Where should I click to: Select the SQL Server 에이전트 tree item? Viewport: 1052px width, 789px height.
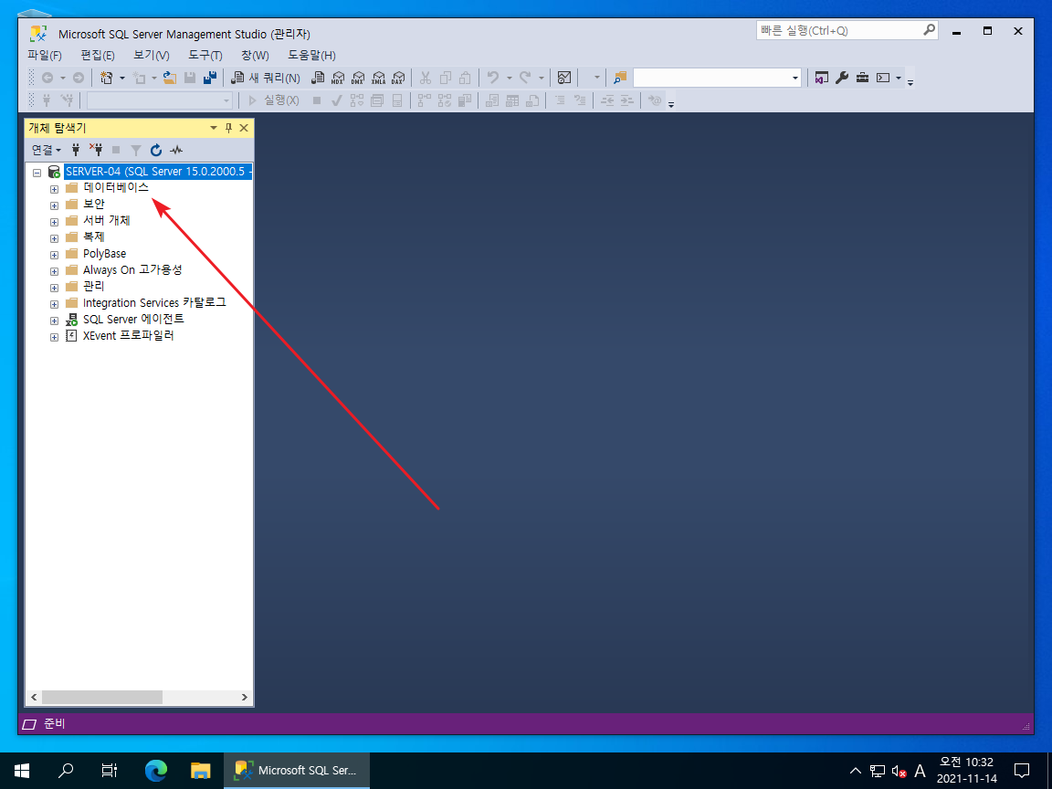click(x=132, y=320)
